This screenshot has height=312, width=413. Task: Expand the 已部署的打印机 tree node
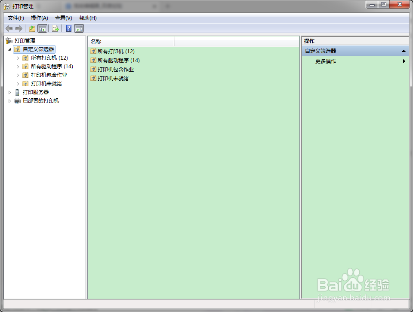point(10,101)
